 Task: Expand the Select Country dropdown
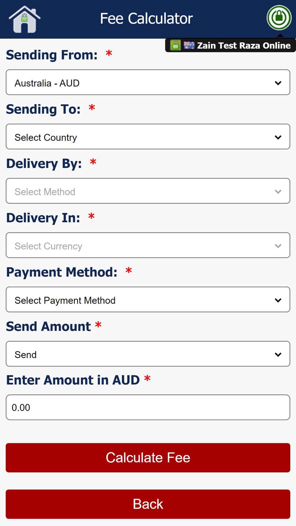[148, 137]
